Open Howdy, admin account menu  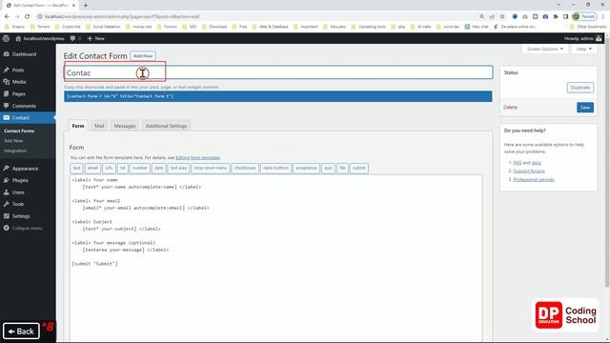coord(582,38)
